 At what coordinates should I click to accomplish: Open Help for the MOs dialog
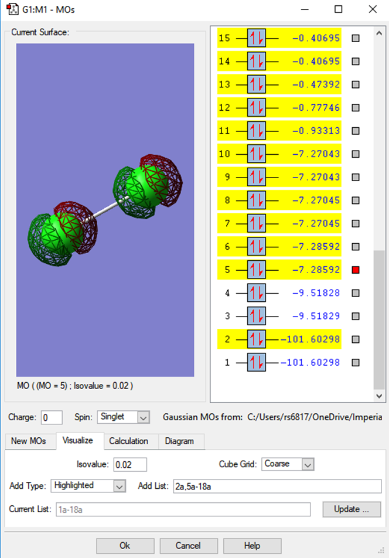[x=252, y=546]
